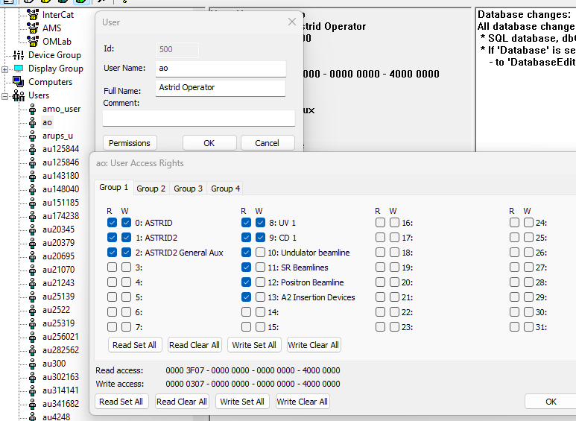The width and height of the screenshot is (576, 421).
Task: Click the OMLab group icon
Action: (32, 41)
